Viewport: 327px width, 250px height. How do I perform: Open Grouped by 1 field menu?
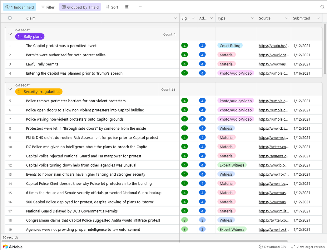80,7
